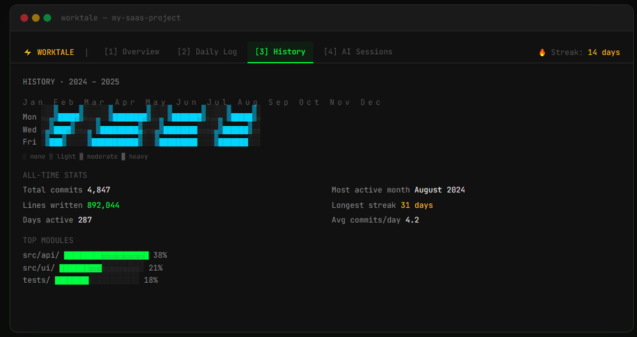Image resolution: width=637 pixels, height=337 pixels.
Task: Click the WORKTALE brand label
Action: tap(55, 52)
